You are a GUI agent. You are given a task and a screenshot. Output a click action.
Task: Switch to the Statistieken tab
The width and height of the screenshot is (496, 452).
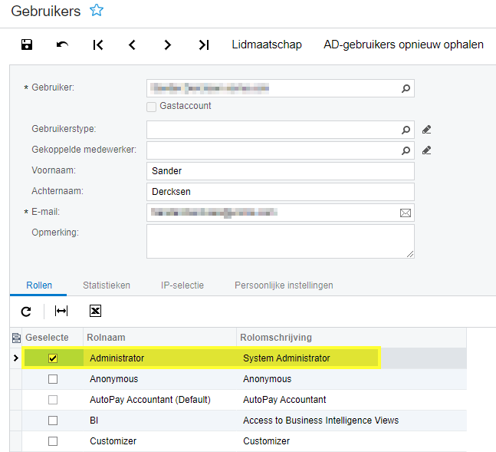pos(107,285)
